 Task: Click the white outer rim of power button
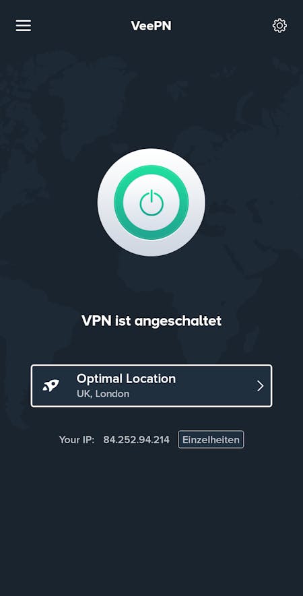pos(151,156)
